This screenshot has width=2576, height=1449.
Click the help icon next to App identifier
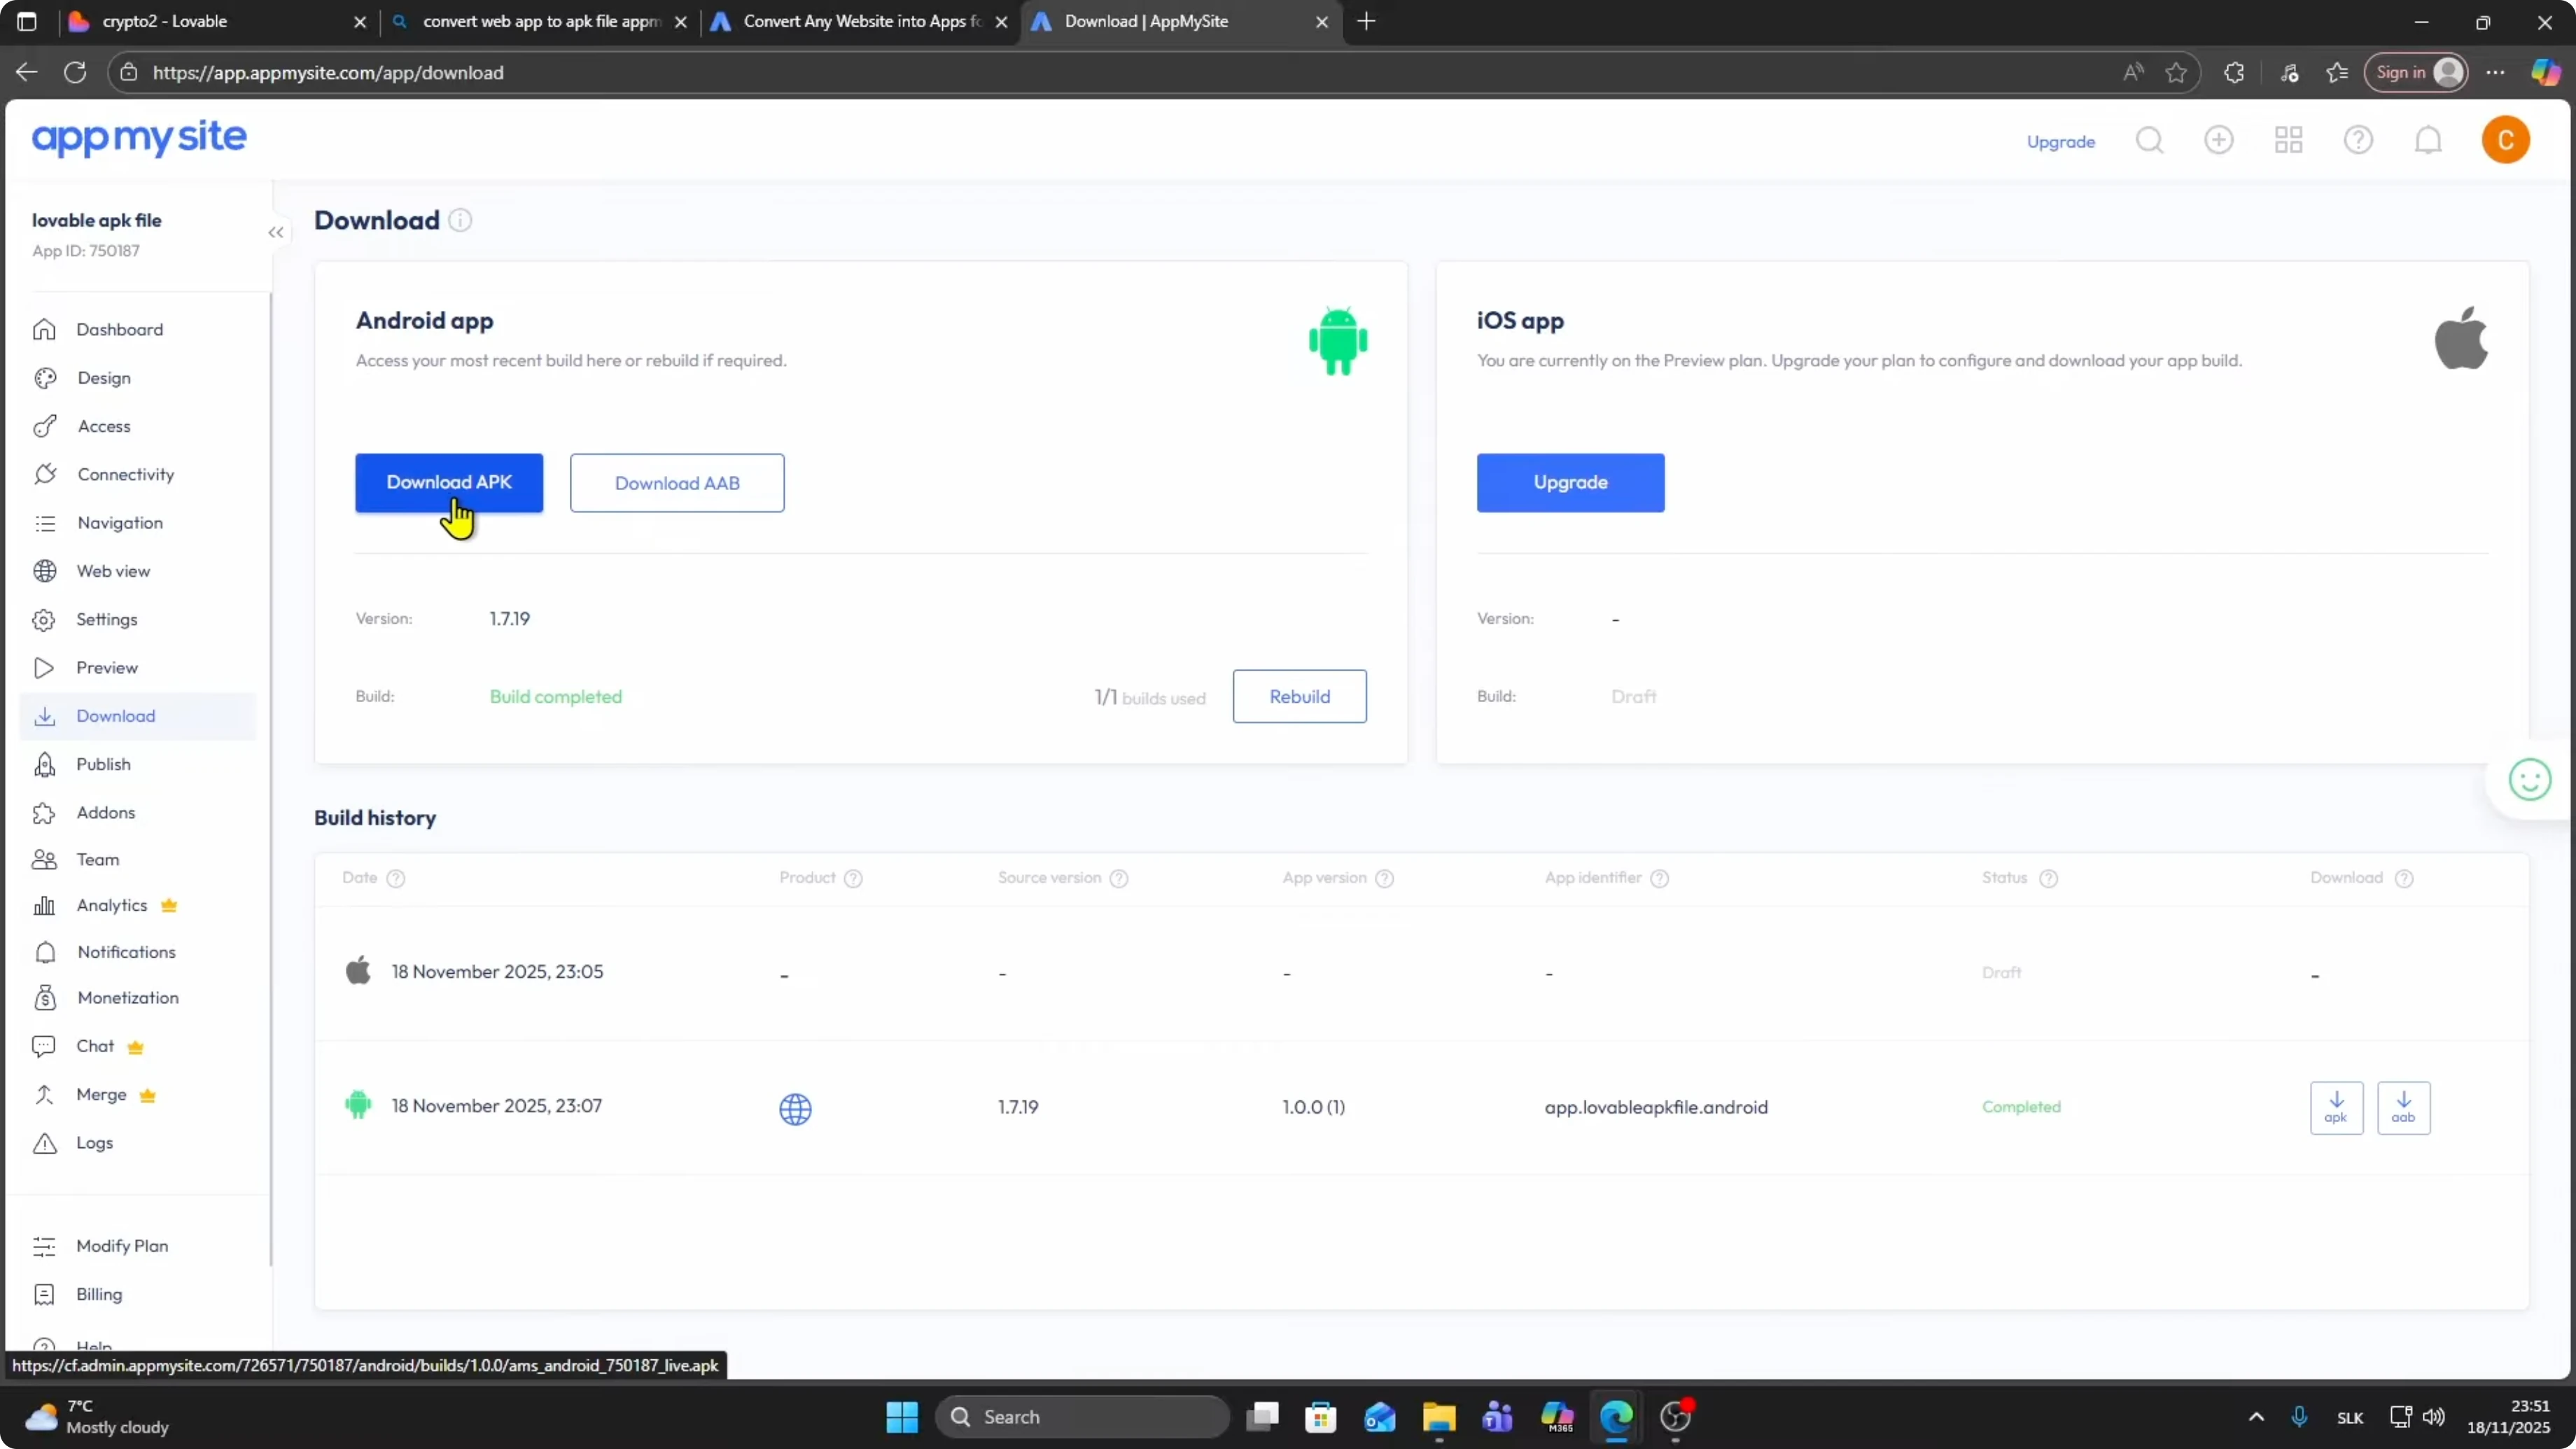[x=1659, y=878]
